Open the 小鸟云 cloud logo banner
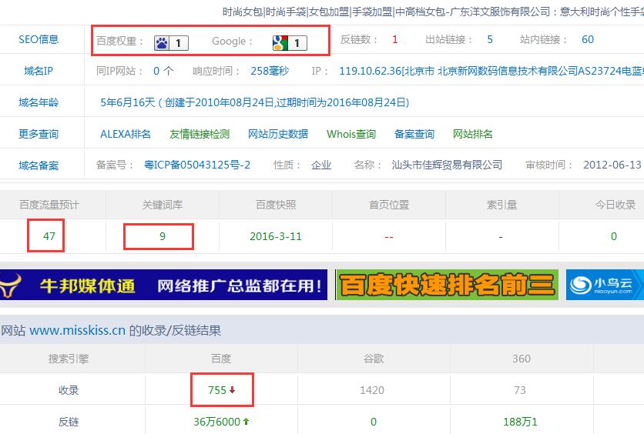Screen dimensions: 644x434 tap(604, 285)
